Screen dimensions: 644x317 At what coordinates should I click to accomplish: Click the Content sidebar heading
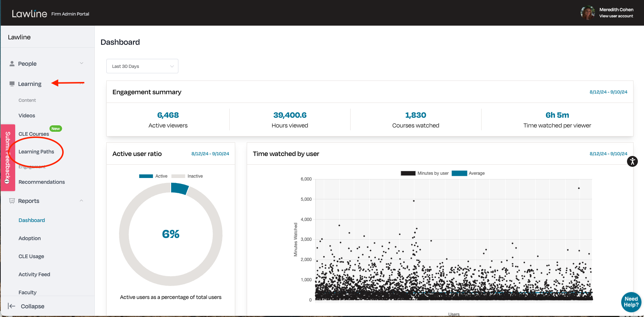[x=27, y=100]
